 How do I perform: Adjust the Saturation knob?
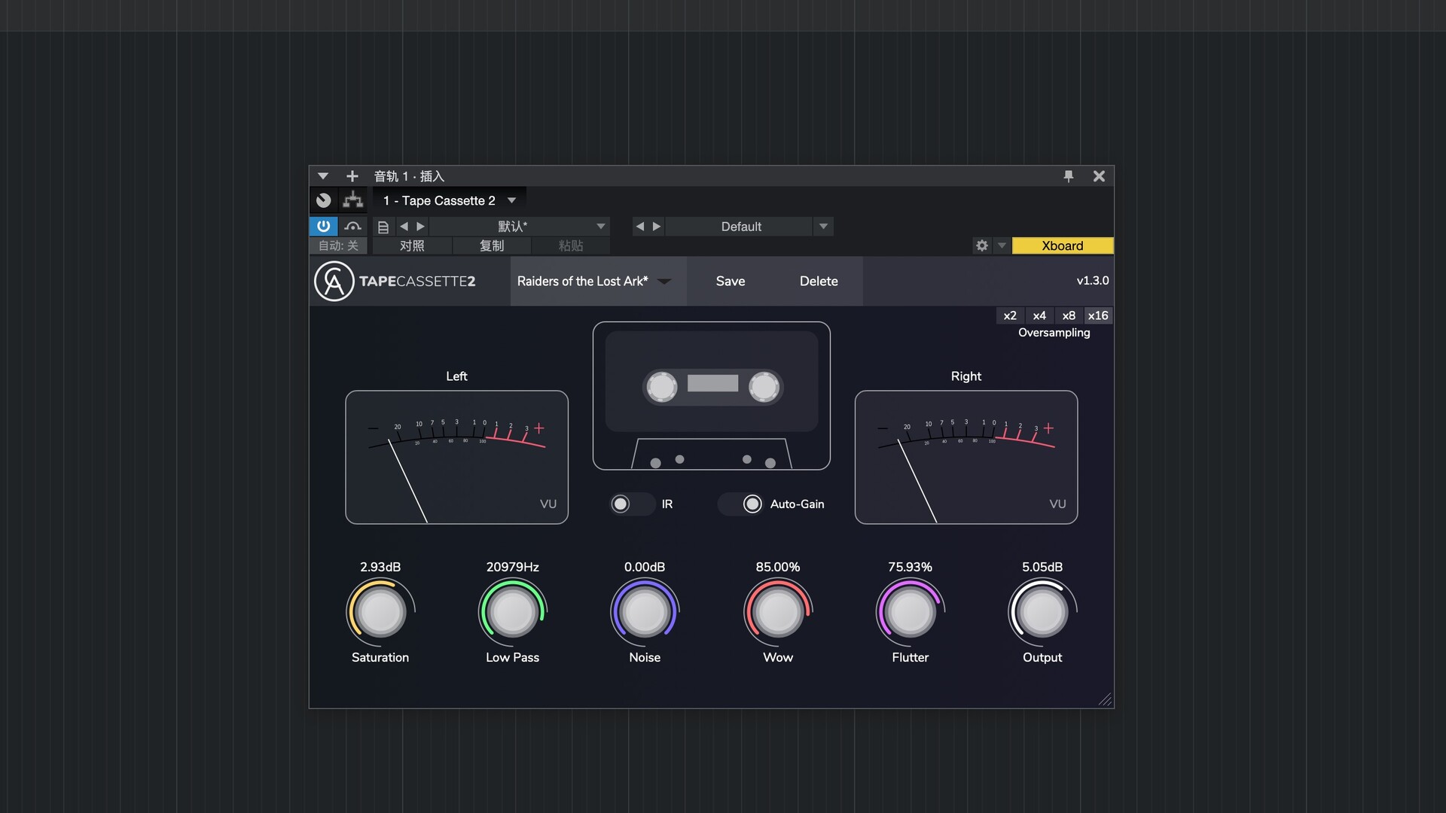(380, 611)
